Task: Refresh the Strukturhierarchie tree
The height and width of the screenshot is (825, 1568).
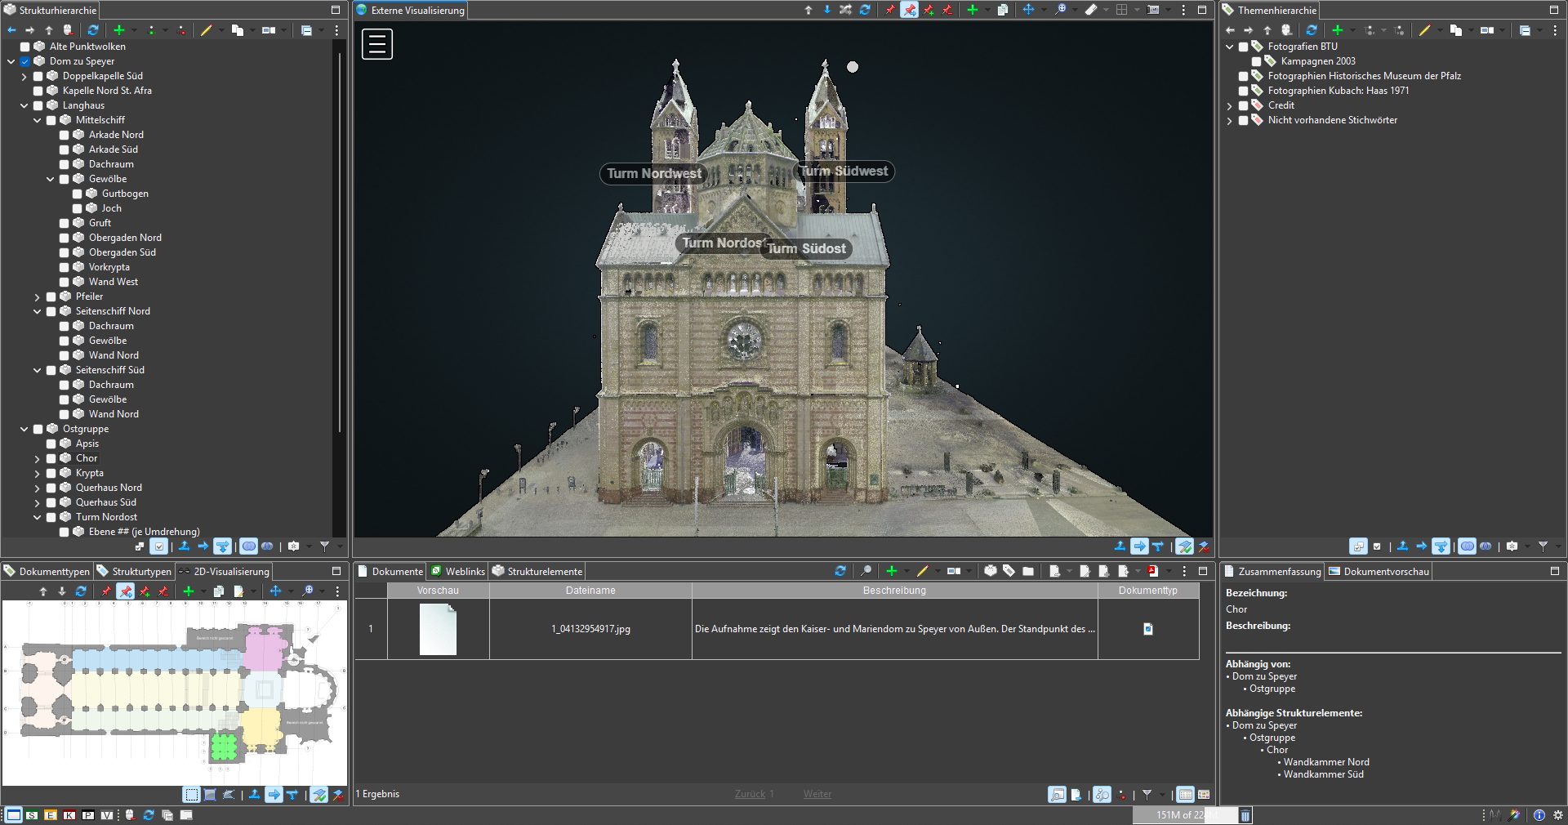Action: [93, 30]
